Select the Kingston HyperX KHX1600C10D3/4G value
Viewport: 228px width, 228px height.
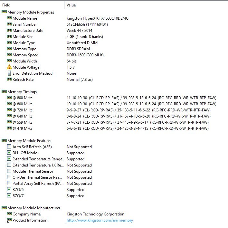[98, 18]
